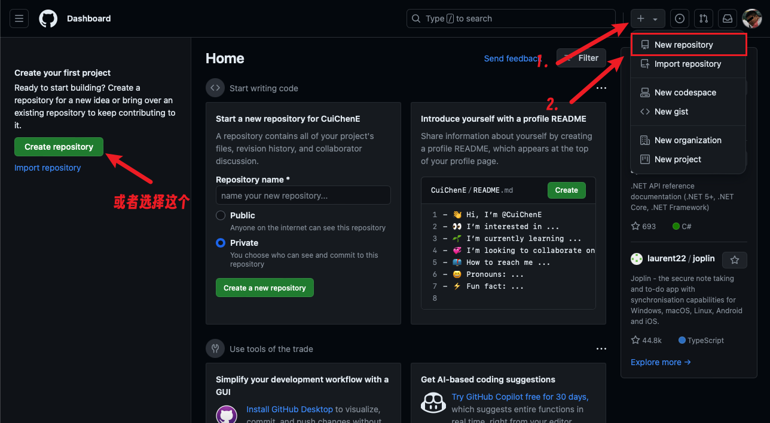This screenshot has height=423, width=770.
Task: Select the Private radio option
Action: [221, 243]
